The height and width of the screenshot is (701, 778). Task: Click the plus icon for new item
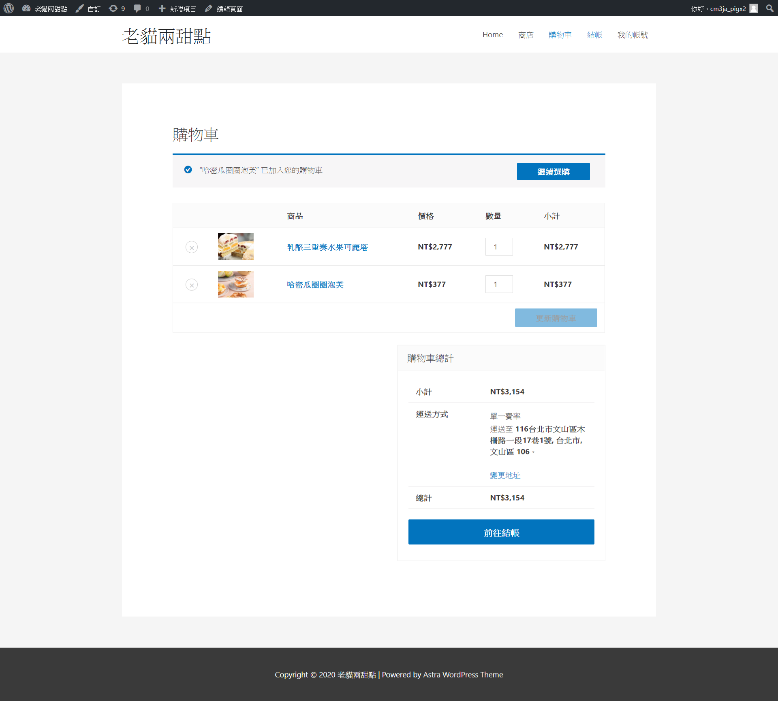(162, 8)
